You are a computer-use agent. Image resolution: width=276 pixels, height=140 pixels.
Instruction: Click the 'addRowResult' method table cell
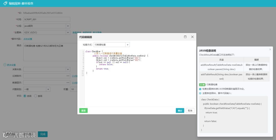click(x=221, y=67)
